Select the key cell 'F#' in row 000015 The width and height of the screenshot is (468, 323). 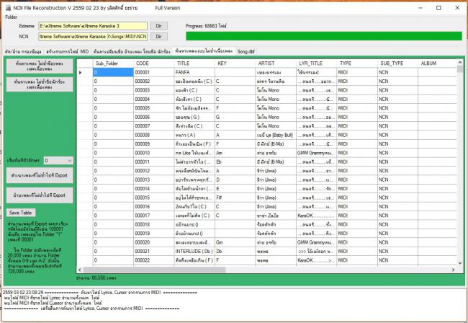(x=235, y=198)
